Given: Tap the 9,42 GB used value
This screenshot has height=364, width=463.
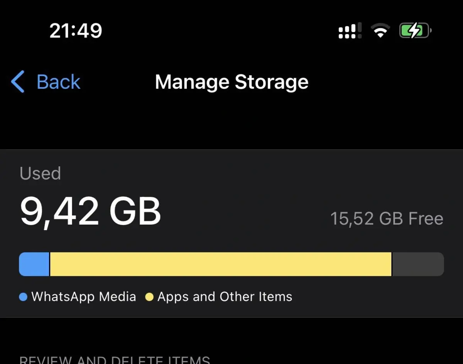Looking at the screenshot, I should pyautogui.click(x=90, y=212).
